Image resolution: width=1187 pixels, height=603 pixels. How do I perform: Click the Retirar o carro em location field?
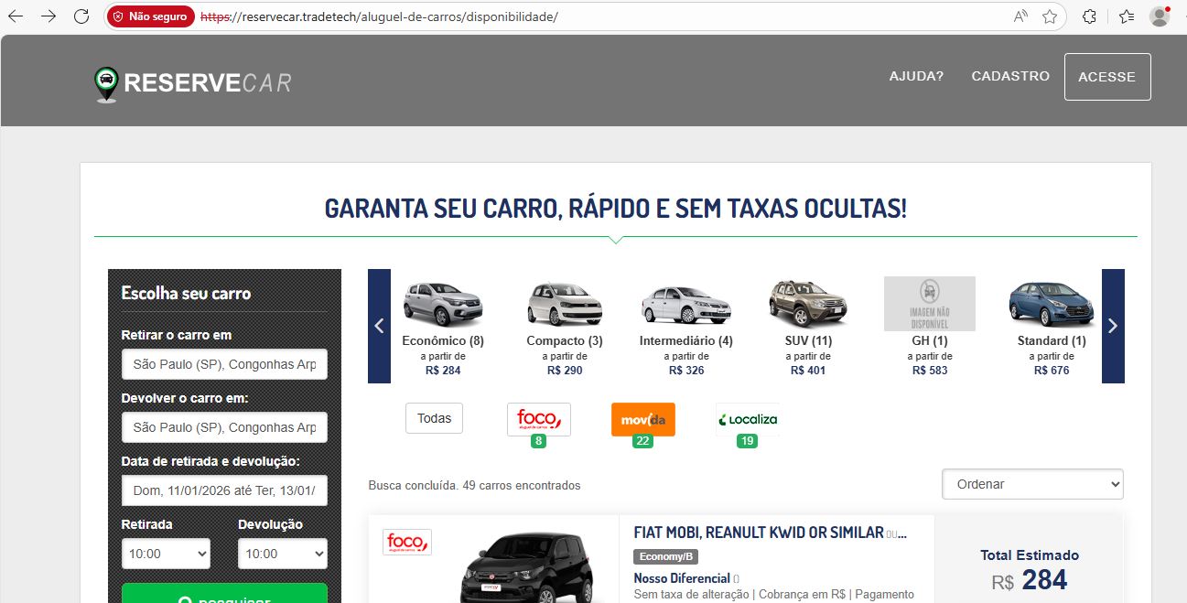(224, 364)
